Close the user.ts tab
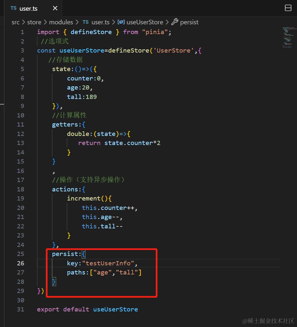Image resolution: width=297 pixels, height=327 pixels. coord(55,8)
